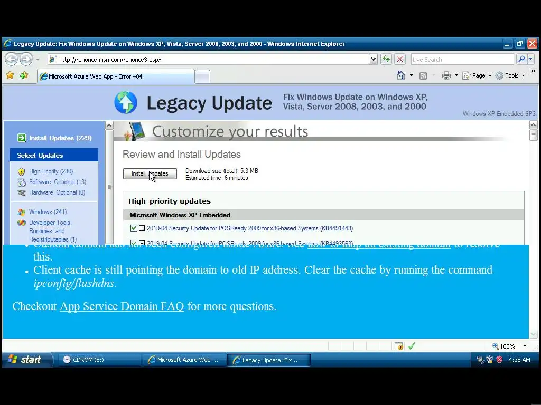This screenshot has width=541, height=405.
Task: Click the Legacy Update globe logo
Action: click(x=126, y=102)
